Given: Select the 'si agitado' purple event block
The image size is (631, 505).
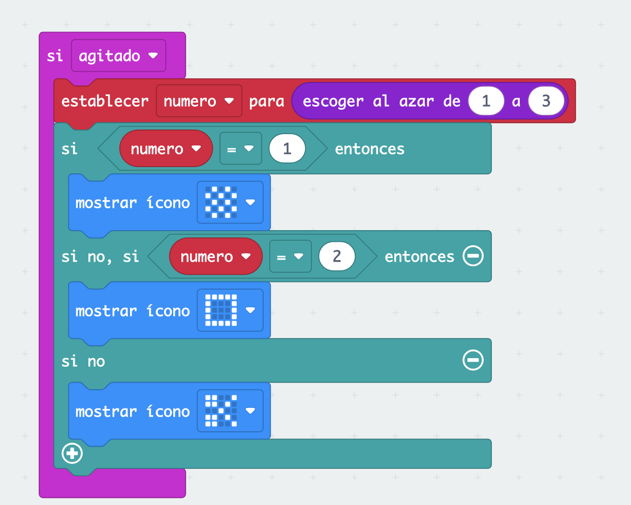Looking at the screenshot, I should pos(55,55).
